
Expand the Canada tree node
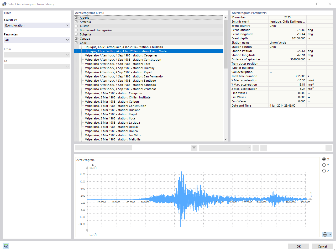tap(76, 39)
